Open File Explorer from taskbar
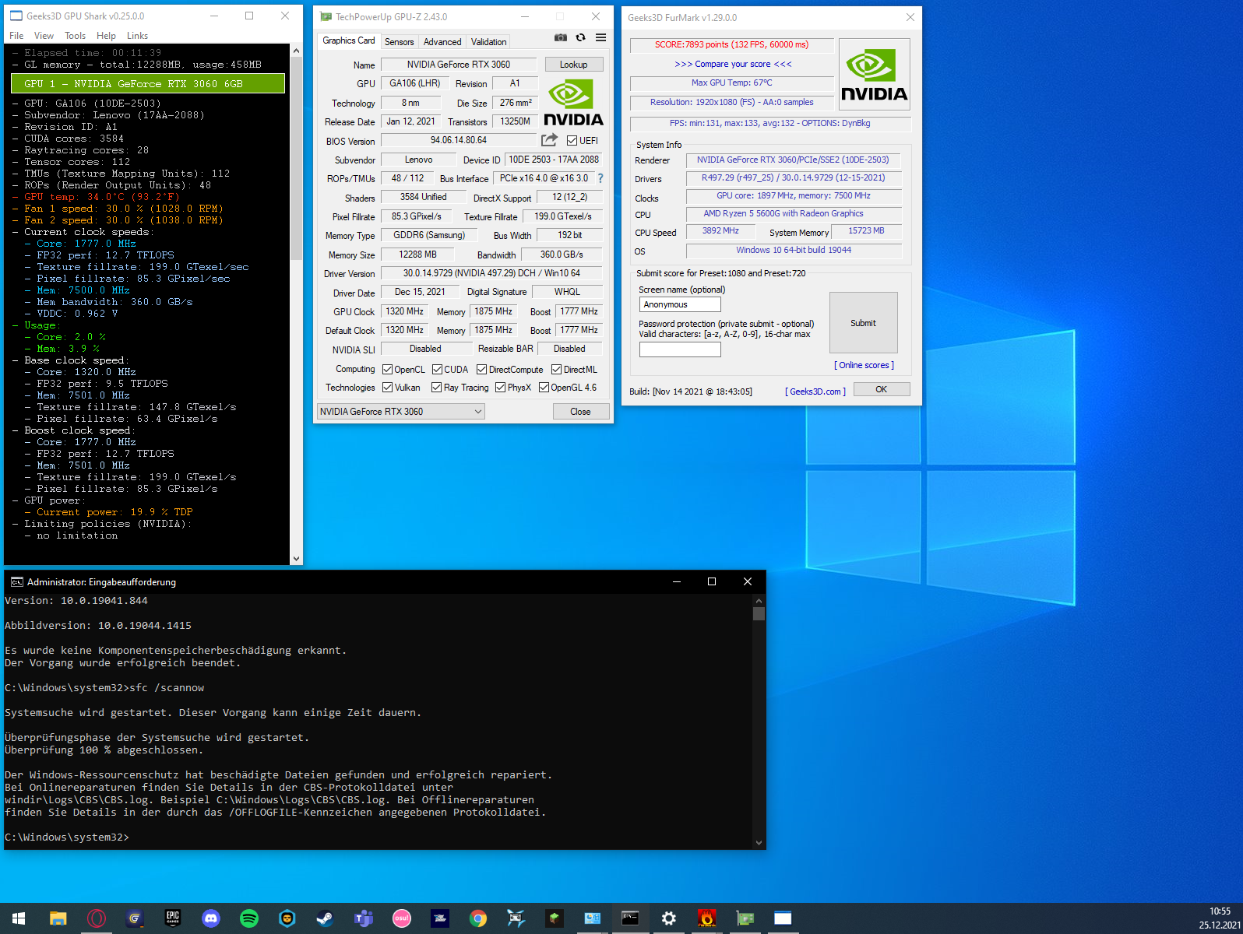 58,918
